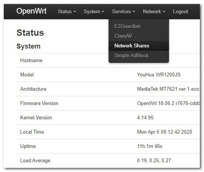Open the Network dropdown menu
Viewport: 204px width, 172px height.
point(154,12)
